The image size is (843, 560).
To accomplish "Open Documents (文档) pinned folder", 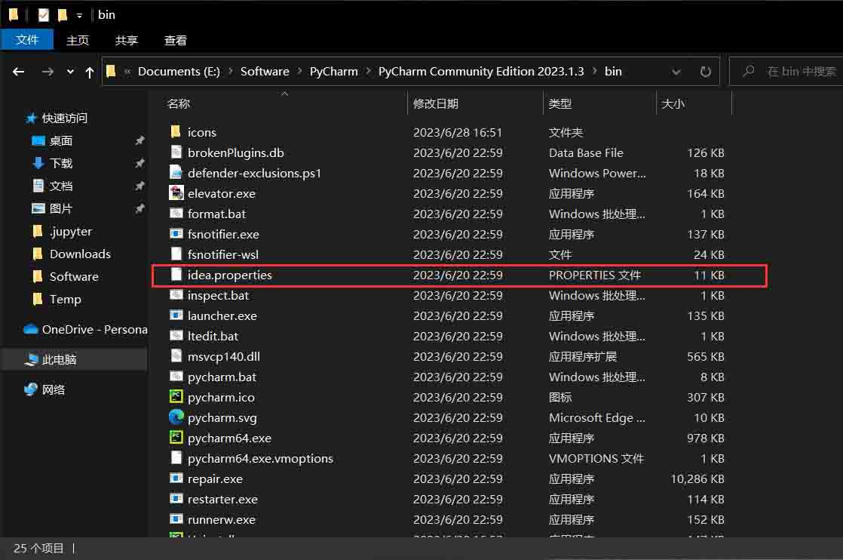I will pyautogui.click(x=52, y=186).
